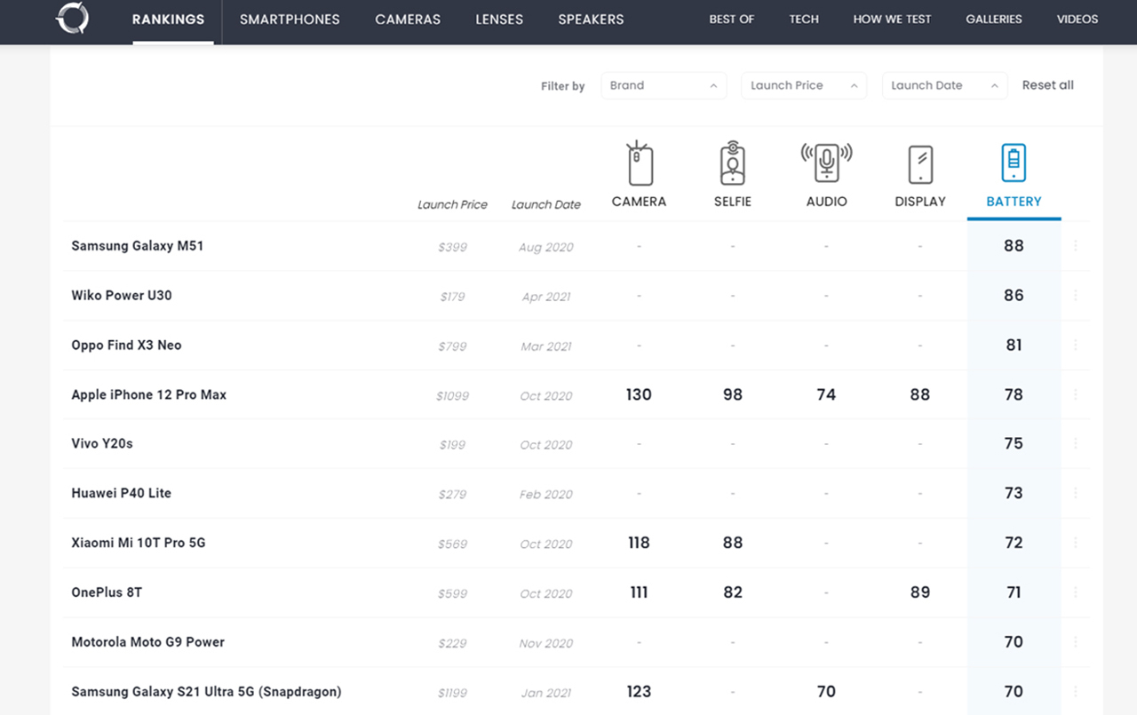Sort rankings by Selfie score icon
The height and width of the screenshot is (715, 1137).
pos(732,164)
